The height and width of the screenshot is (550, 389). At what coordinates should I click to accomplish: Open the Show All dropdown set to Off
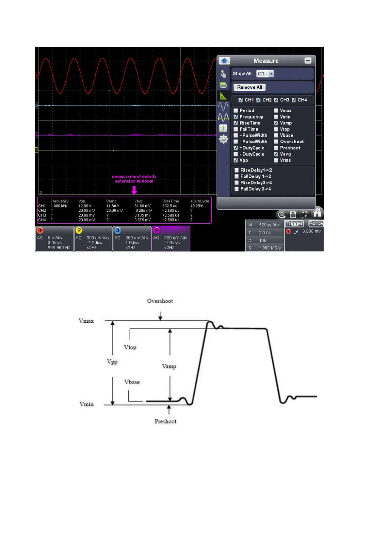[x=265, y=74]
